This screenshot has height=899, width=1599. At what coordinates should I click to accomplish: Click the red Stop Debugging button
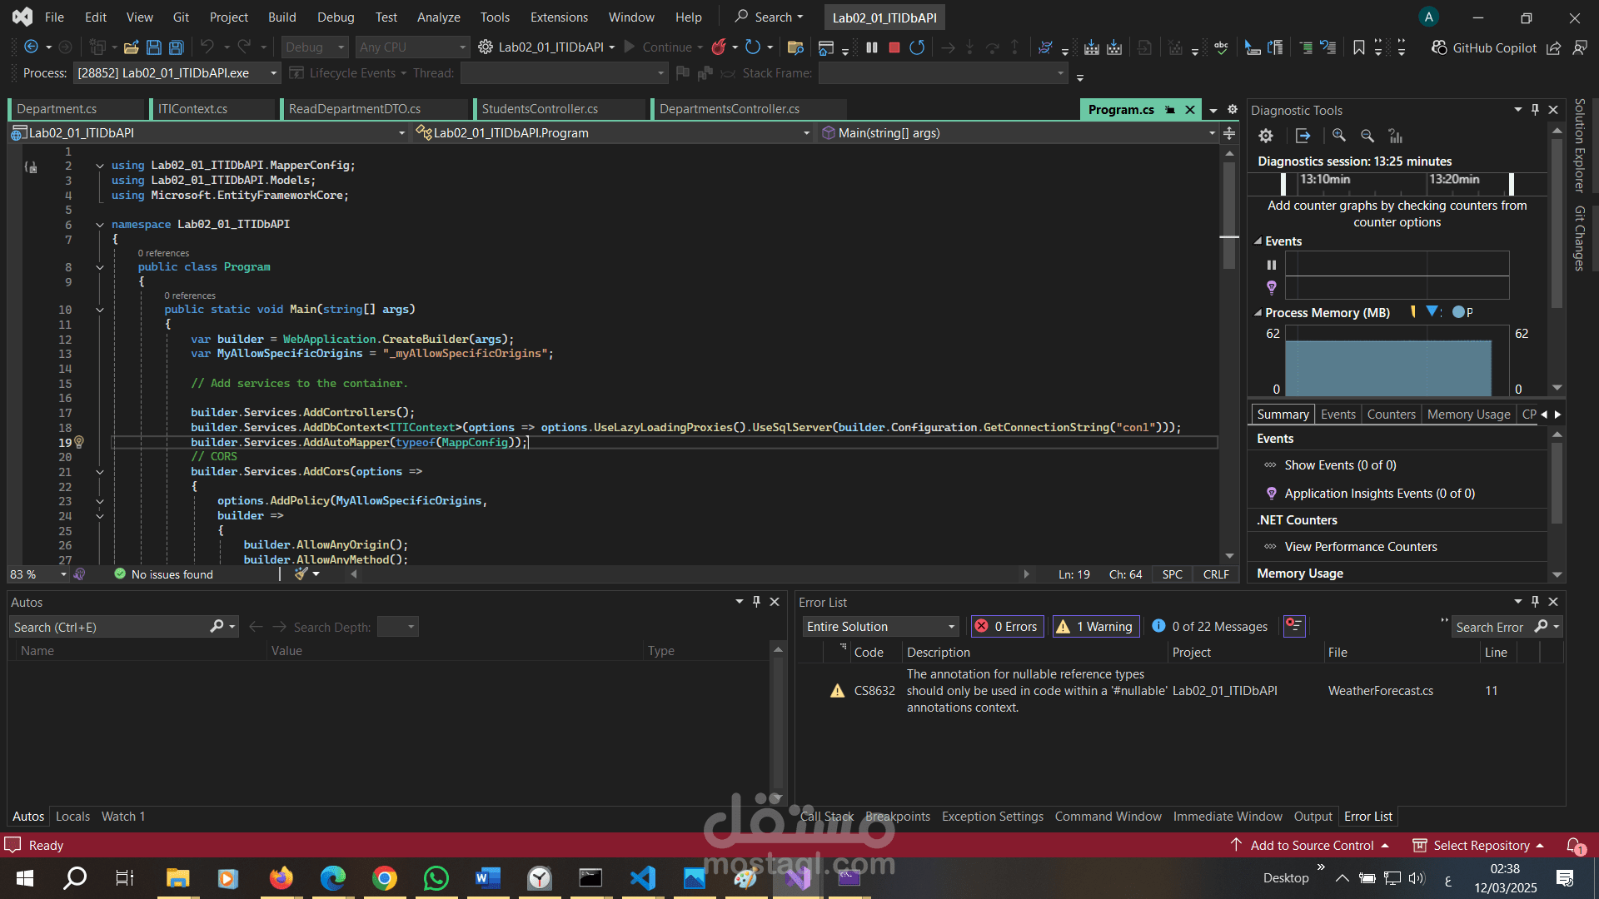[894, 47]
